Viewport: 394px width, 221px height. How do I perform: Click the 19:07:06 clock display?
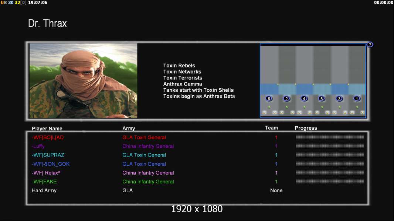tap(38, 3)
